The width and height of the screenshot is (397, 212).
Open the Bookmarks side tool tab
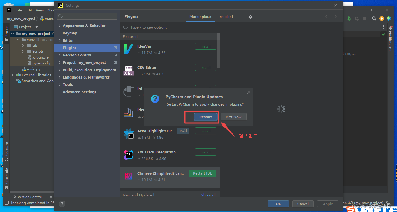click(7, 178)
